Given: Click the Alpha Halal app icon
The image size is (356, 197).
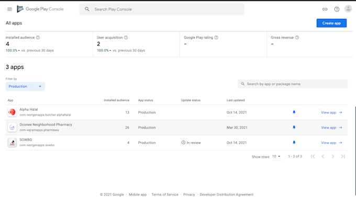Looking at the screenshot, I should [12, 112].
